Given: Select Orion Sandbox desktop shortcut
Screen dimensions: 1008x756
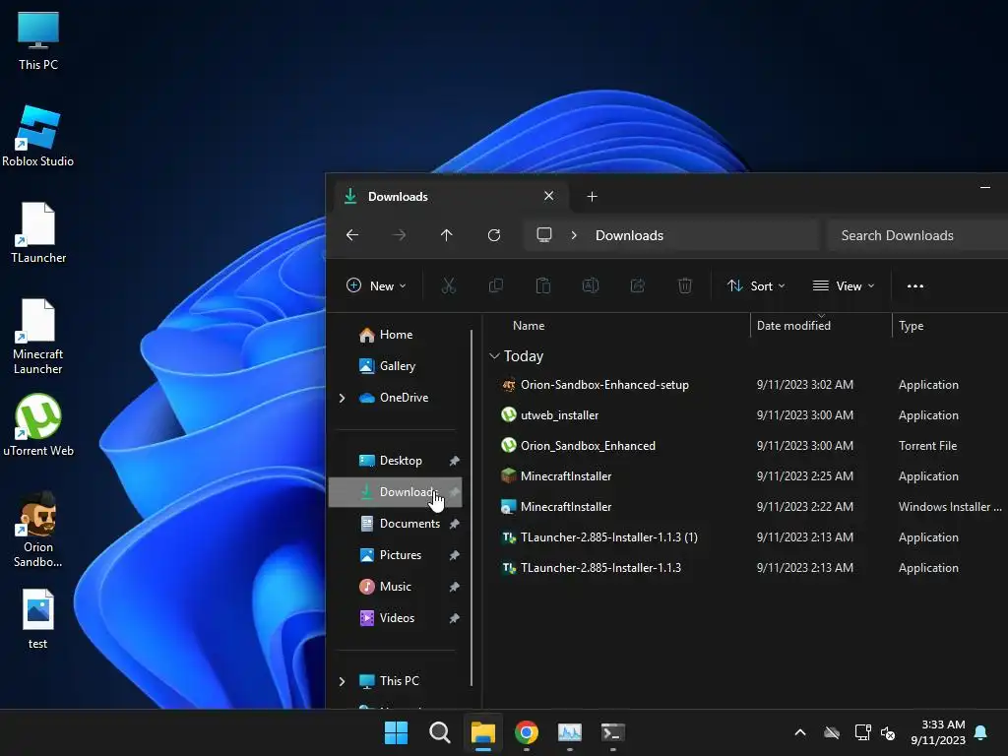Looking at the screenshot, I should [x=38, y=530].
